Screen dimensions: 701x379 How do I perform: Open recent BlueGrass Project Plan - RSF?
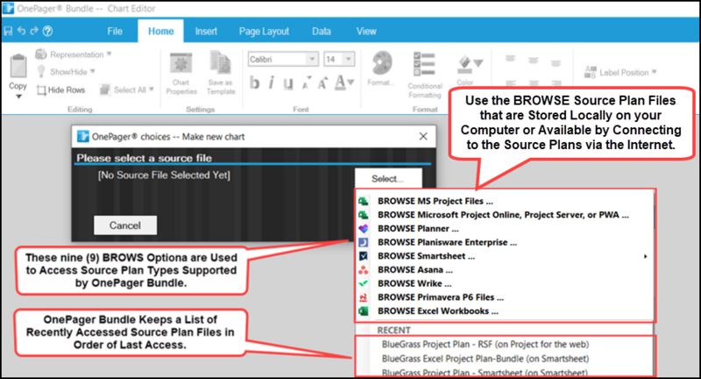[485, 345]
